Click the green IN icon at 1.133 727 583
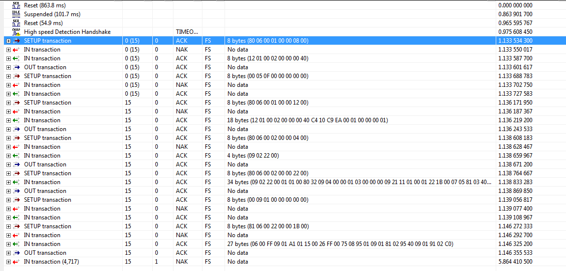Screen dimensions: 566x271 point(17,94)
